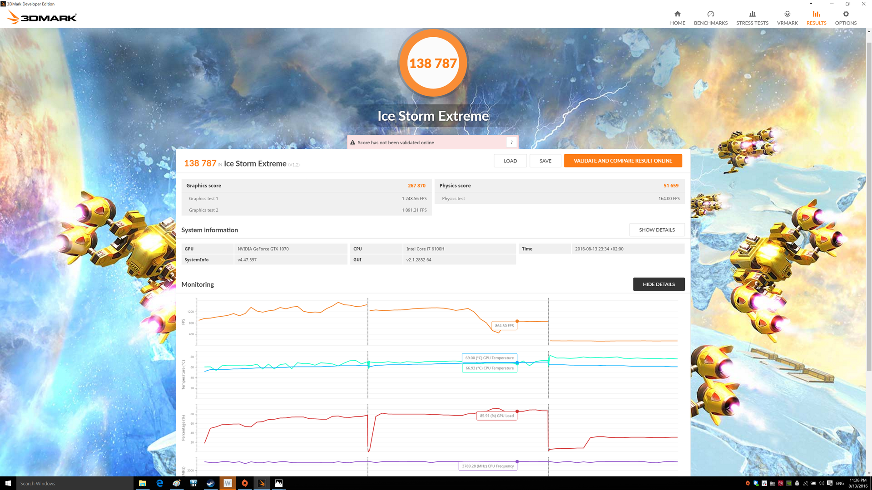Click the warning triangle icon
This screenshot has height=490, width=872.
352,142
